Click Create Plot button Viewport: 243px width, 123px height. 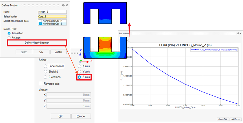223,119
